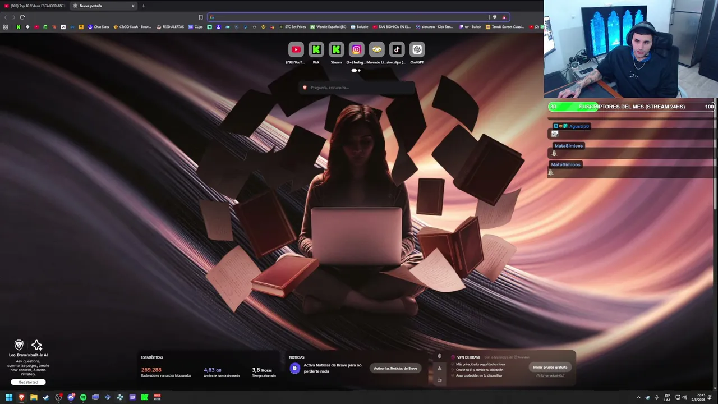The height and width of the screenshot is (404, 718).
Task: Open the TAN BIONICA bookmark
Action: 392,27
